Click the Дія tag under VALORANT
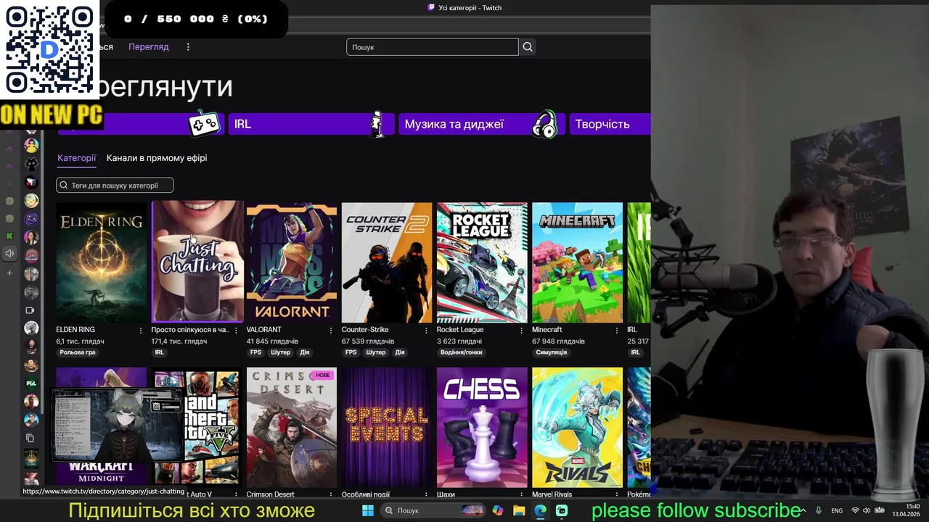The image size is (929, 522). 304,353
